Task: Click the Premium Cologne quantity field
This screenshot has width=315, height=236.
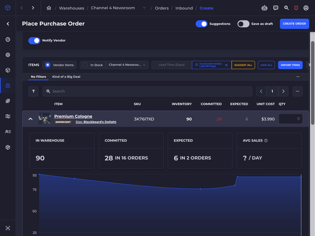Action: click(290, 119)
